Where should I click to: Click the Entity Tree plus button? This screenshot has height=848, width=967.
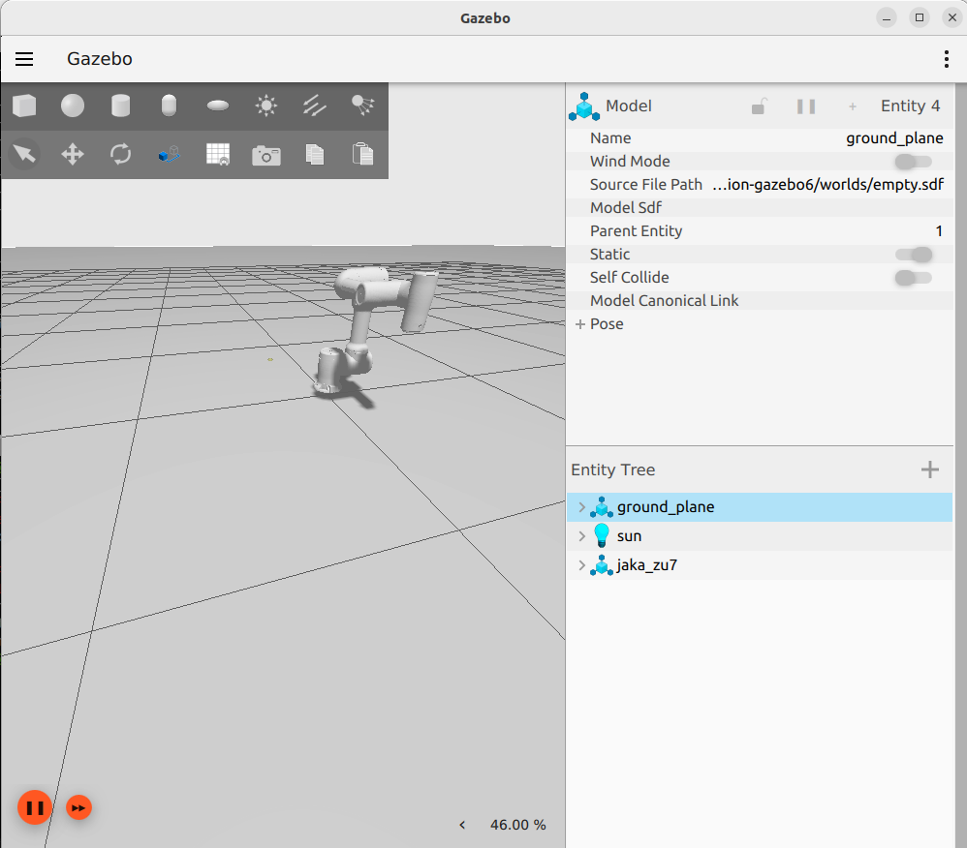[x=929, y=470]
